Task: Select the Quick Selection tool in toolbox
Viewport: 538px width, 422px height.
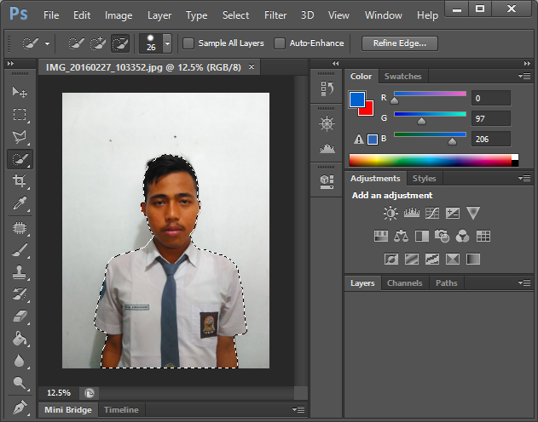Action: [x=20, y=159]
